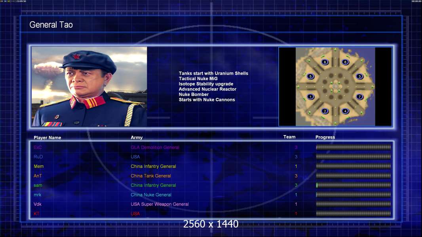Screen dimensions: 422x237
Task: Select player name Vdk
Action: 37,204
